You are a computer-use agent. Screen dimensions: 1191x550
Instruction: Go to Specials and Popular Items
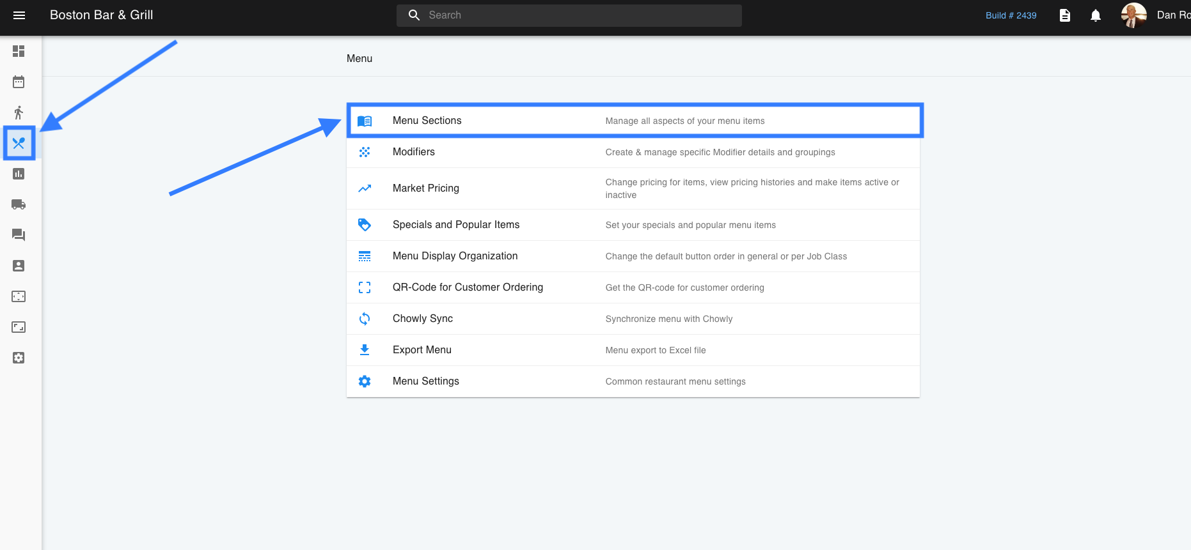click(x=455, y=225)
